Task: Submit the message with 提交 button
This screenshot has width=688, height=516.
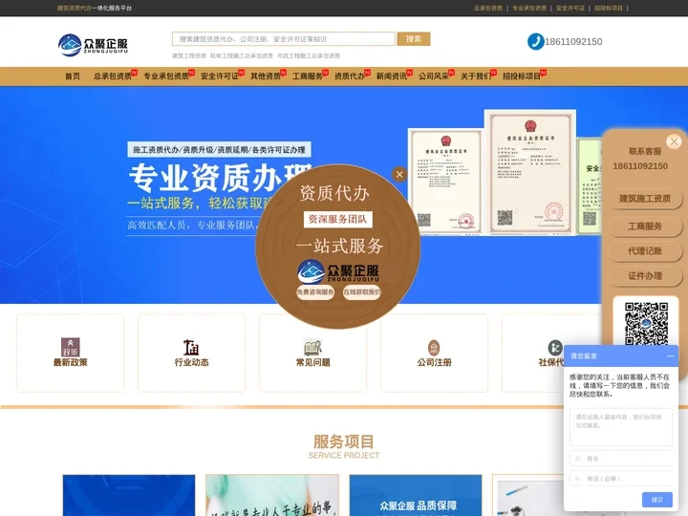Action: tap(656, 500)
